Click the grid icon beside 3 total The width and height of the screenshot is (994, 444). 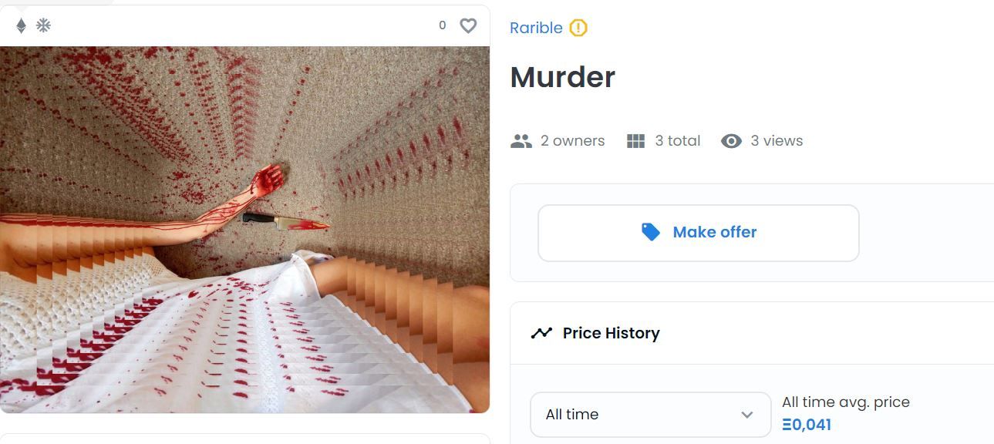635,141
